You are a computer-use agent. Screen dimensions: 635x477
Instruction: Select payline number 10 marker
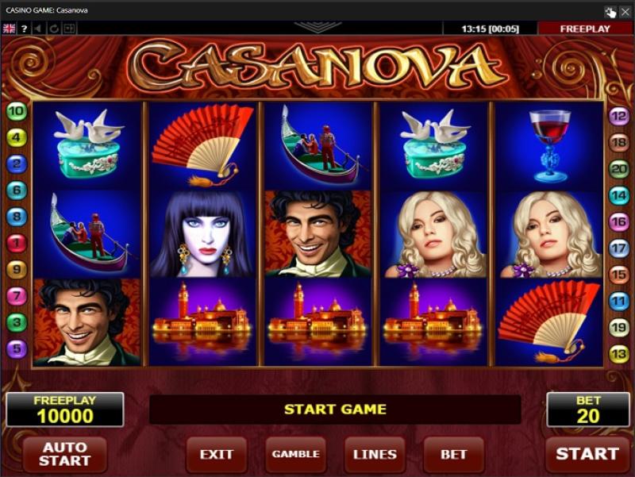pyautogui.click(x=17, y=111)
